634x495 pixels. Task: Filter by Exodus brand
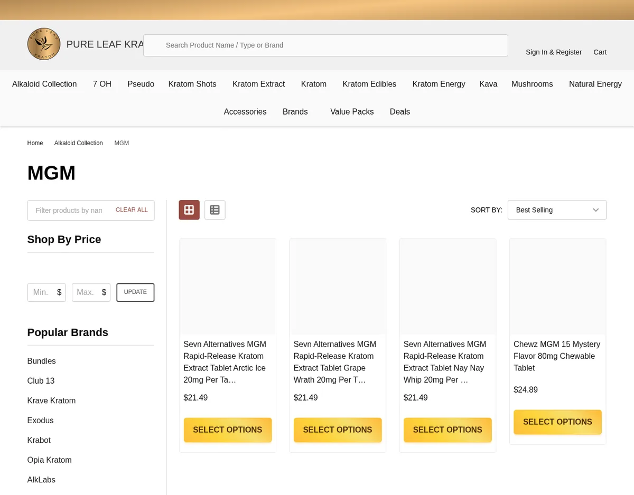(41, 421)
